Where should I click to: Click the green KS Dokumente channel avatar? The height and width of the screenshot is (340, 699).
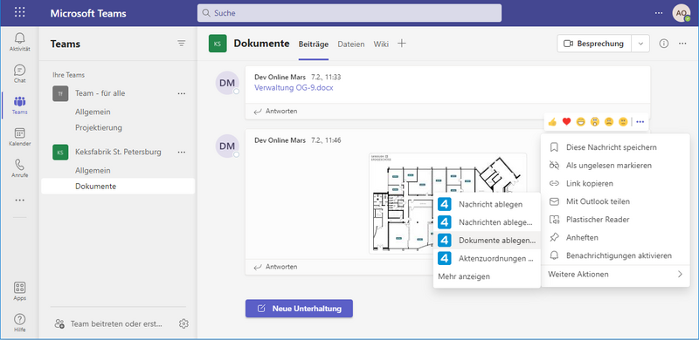click(218, 44)
